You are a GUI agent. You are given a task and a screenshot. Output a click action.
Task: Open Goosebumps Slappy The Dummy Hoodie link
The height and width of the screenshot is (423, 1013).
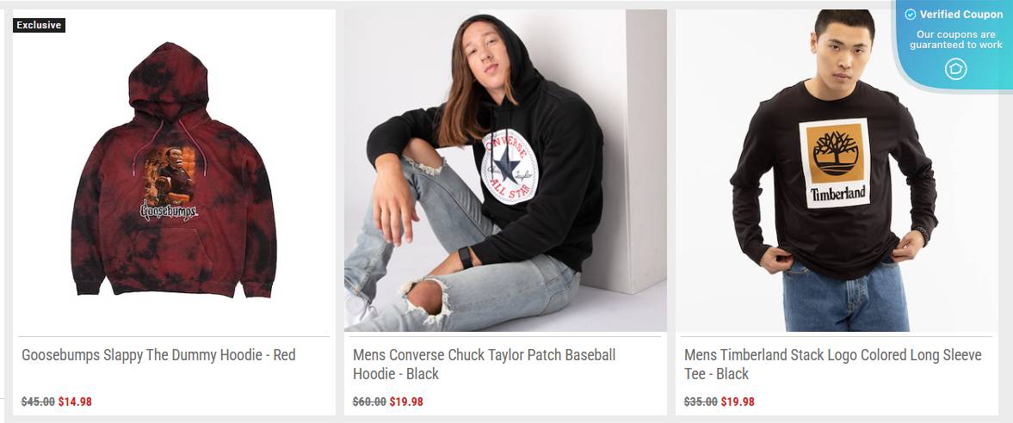(x=158, y=355)
